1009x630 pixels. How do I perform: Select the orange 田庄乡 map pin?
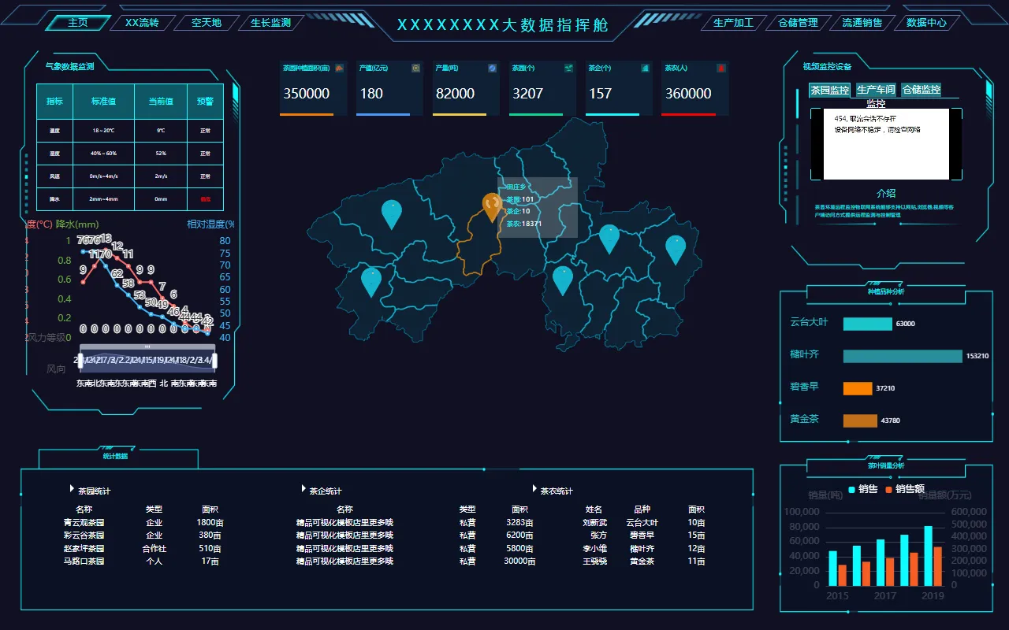point(492,206)
